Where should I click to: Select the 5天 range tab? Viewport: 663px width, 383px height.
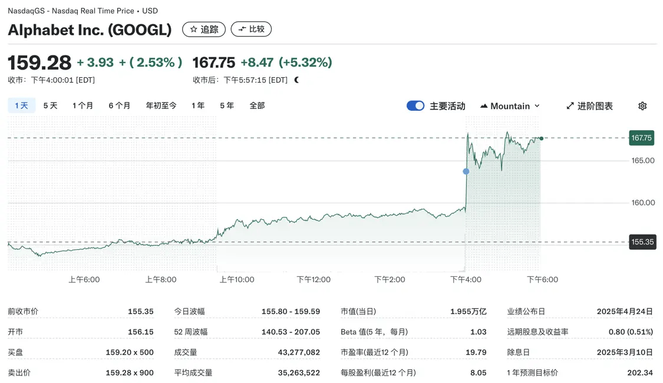(x=50, y=105)
